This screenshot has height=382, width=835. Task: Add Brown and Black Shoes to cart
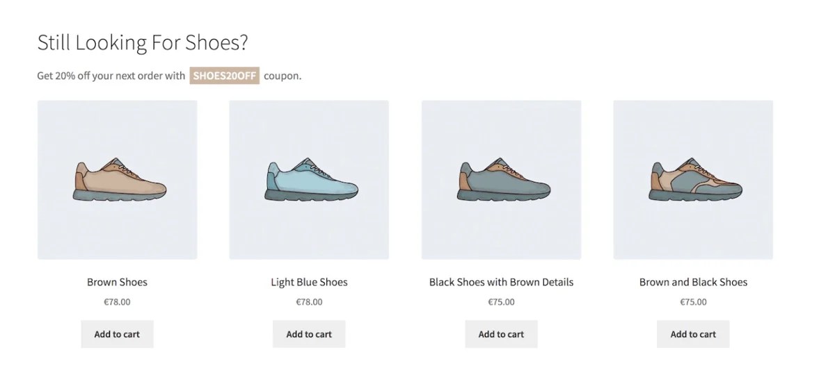pos(693,334)
